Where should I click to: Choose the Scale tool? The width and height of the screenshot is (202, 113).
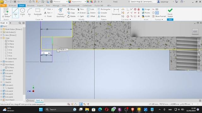pyautogui.click(x=91, y=9)
